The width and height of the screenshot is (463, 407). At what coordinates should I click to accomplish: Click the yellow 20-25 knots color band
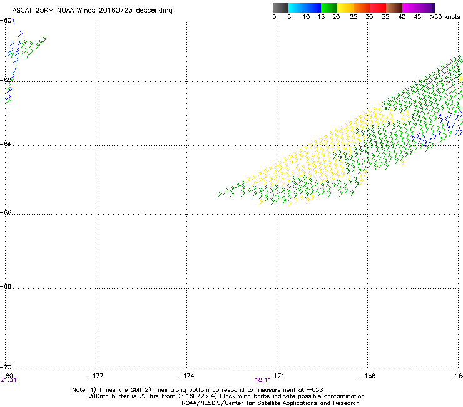coord(345,8)
